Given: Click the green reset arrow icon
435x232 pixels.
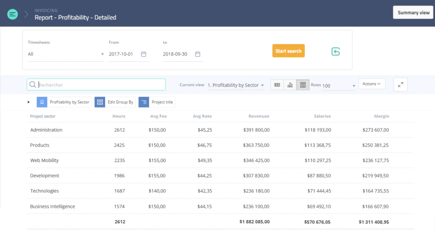Looking at the screenshot, I should (336, 51).
